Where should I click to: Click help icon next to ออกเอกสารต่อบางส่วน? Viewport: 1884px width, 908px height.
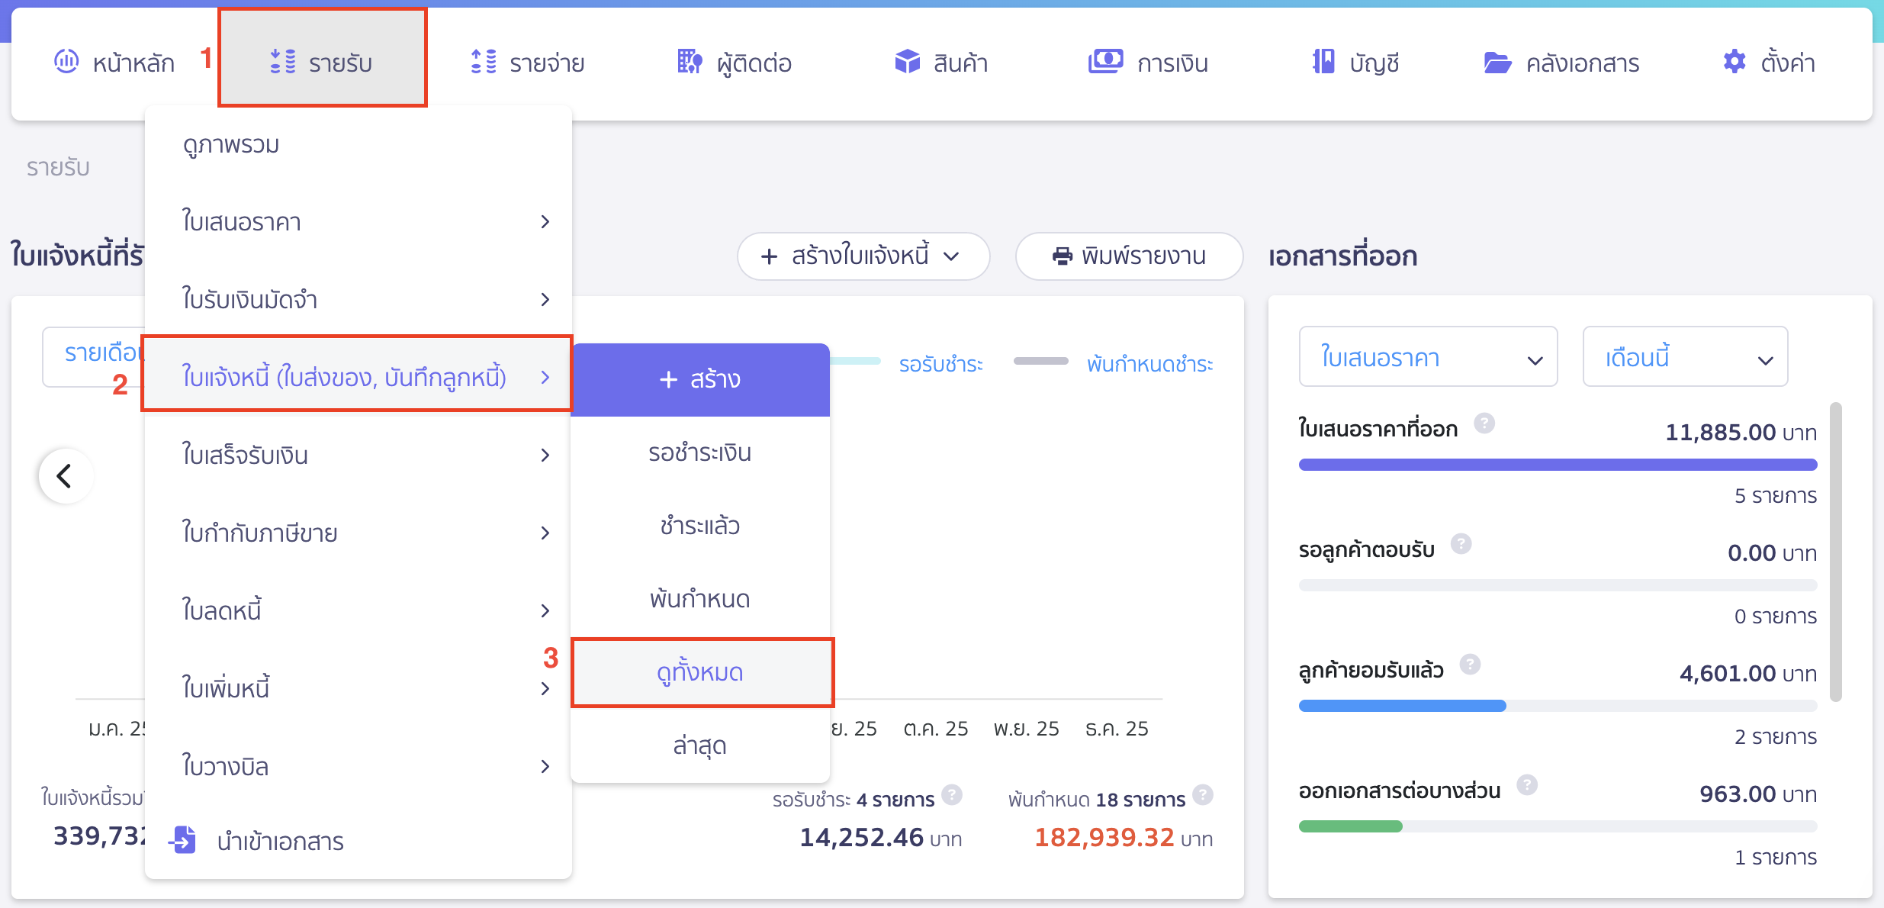(1527, 784)
